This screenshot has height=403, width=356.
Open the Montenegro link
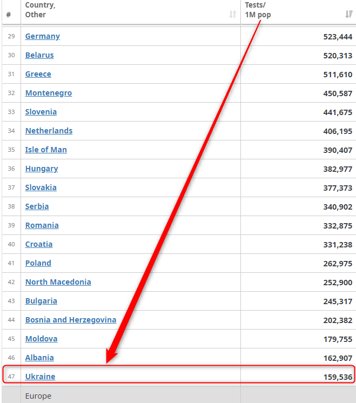click(49, 93)
